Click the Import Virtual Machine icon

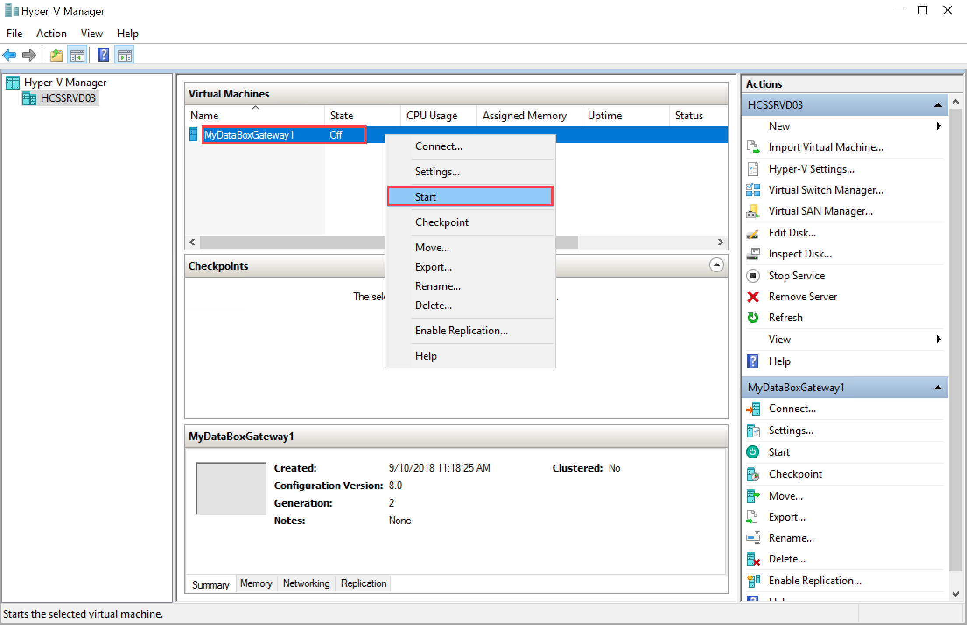(x=753, y=147)
